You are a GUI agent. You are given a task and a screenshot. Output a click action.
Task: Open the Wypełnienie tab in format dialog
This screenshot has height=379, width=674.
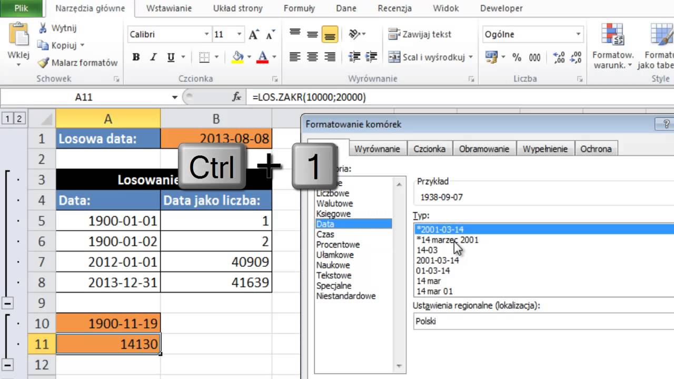click(x=545, y=149)
